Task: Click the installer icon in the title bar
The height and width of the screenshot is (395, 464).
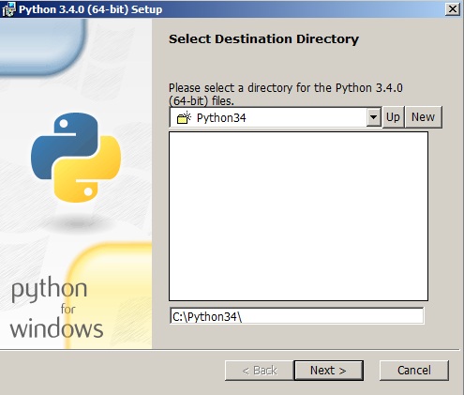Action: pos(8,9)
